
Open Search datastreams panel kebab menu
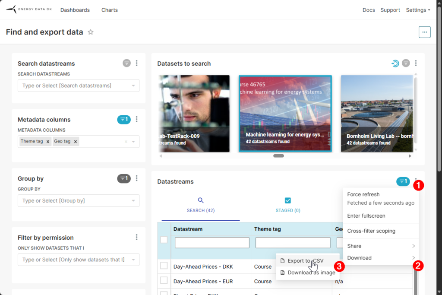137,63
